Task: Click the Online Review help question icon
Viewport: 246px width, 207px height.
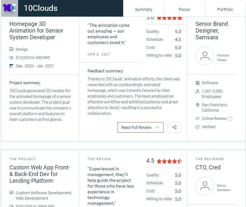Action: tap(230, 119)
